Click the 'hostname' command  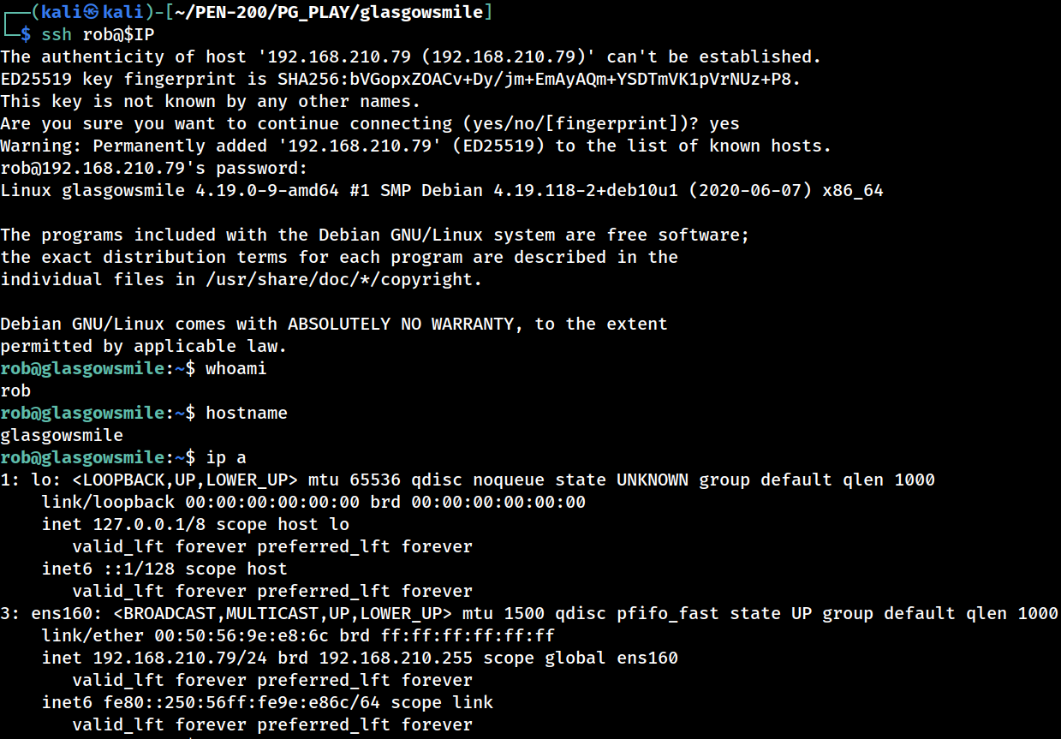(247, 414)
